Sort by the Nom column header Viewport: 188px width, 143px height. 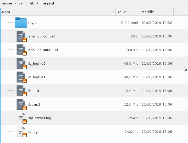tap(58, 12)
